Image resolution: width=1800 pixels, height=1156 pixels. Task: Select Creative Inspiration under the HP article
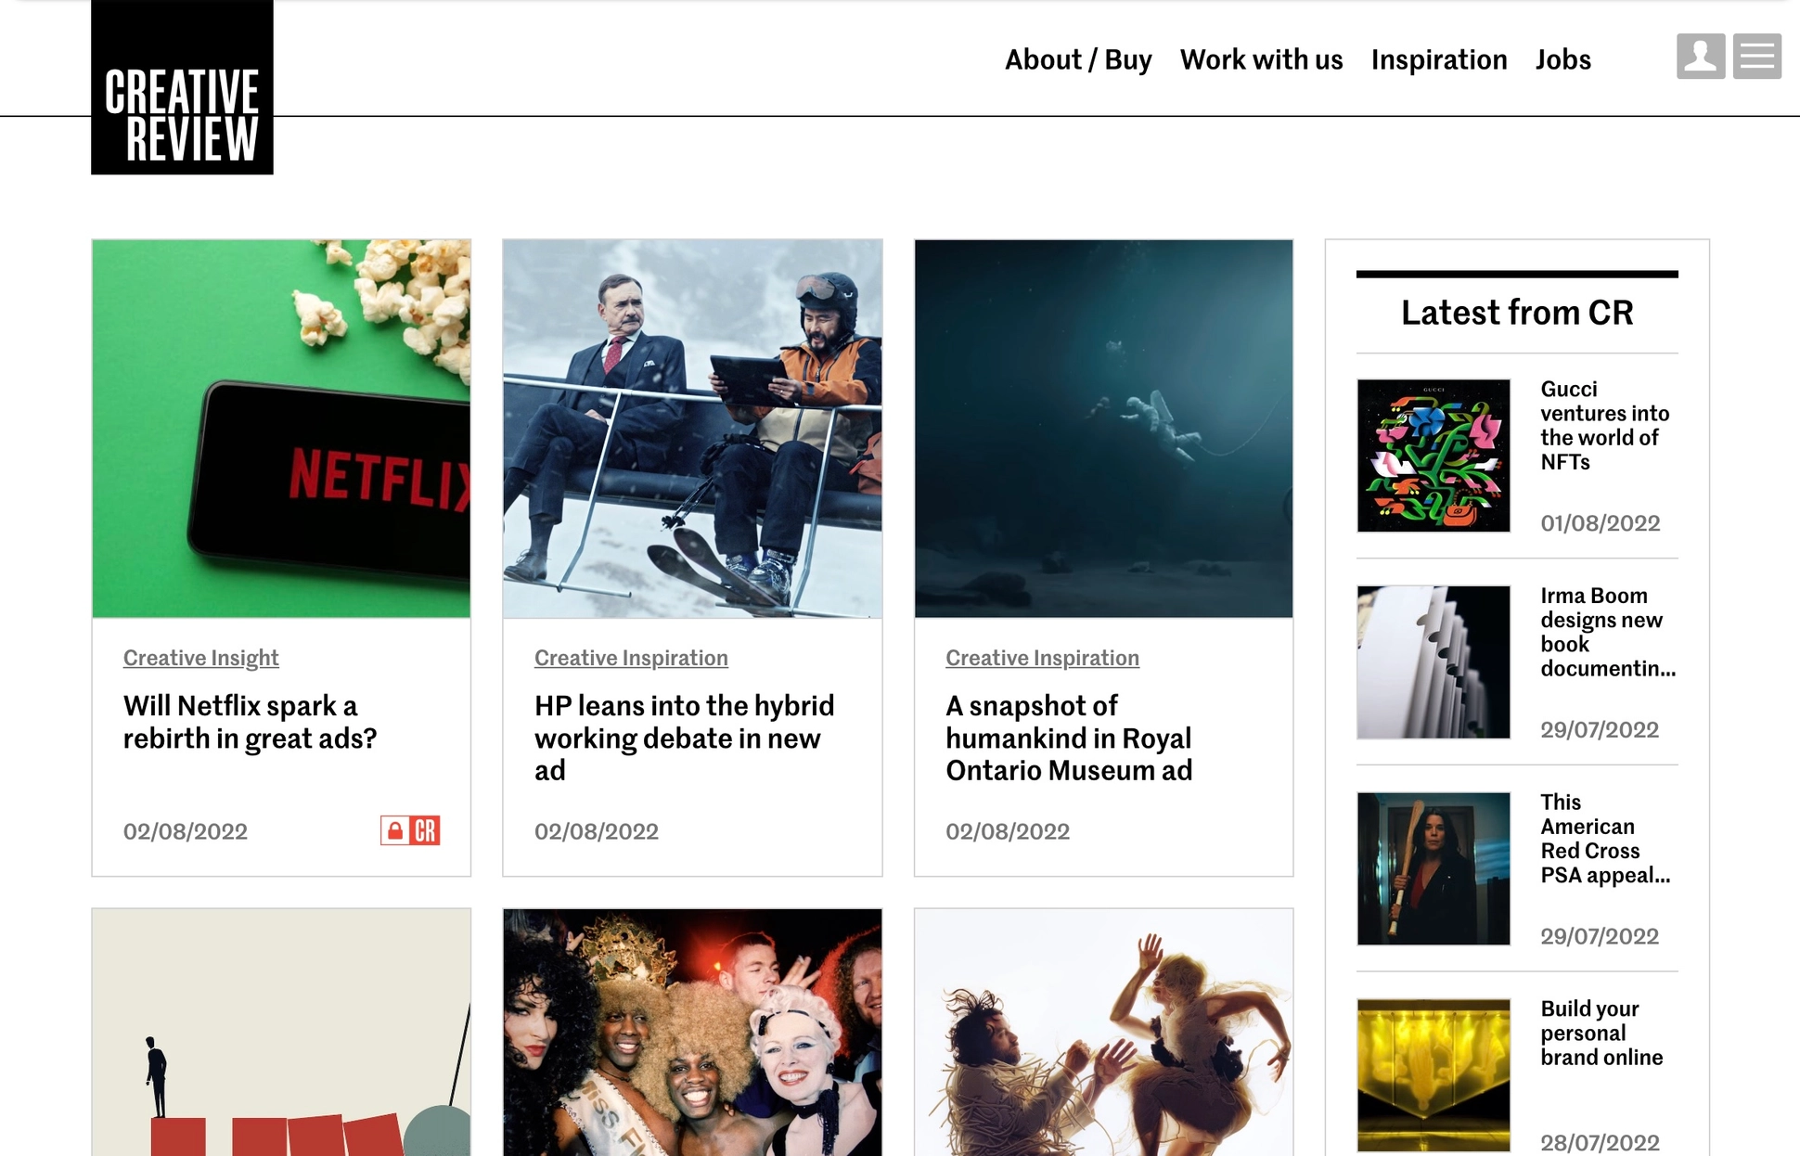pos(630,658)
